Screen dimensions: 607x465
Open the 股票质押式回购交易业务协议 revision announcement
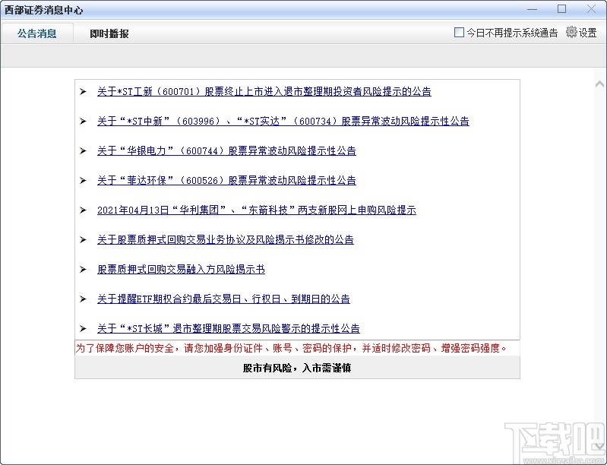(x=226, y=239)
